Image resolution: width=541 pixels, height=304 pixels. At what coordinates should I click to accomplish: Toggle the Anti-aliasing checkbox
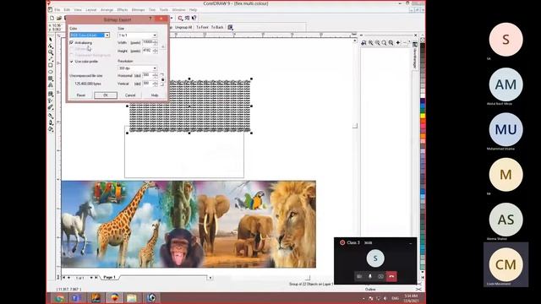[x=72, y=43]
